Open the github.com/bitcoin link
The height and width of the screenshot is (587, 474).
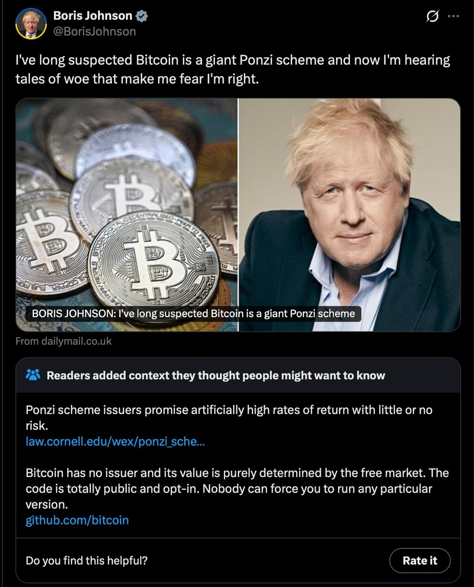[x=77, y=520]
